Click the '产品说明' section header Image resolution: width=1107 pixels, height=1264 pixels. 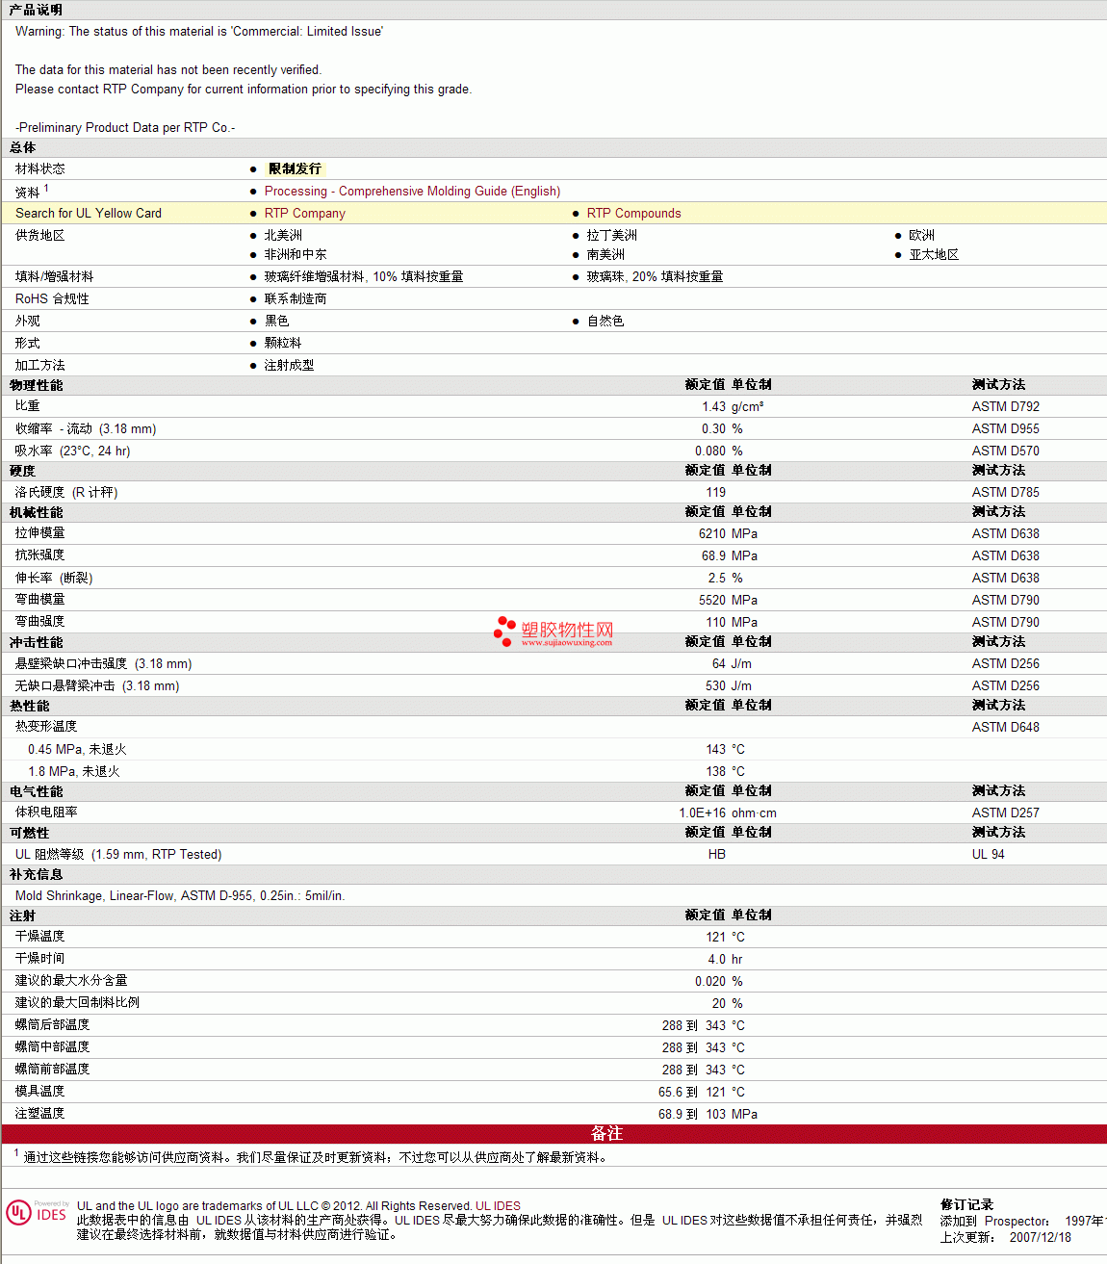pyautogui.click(x=36, y=10)
